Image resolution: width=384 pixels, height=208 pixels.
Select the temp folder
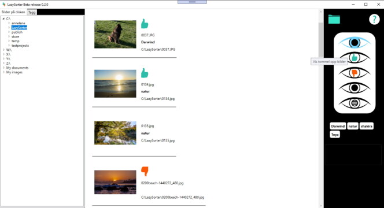(x=15, y=41)
